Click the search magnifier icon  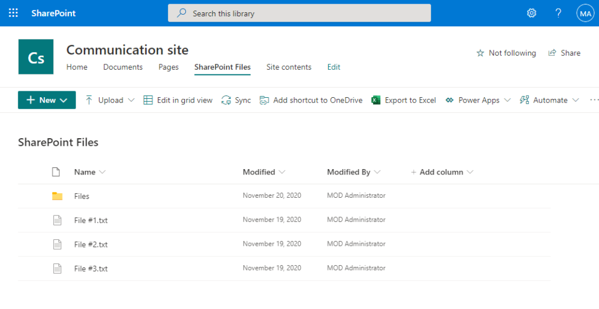pyautogui.click(x=182, y=13)
